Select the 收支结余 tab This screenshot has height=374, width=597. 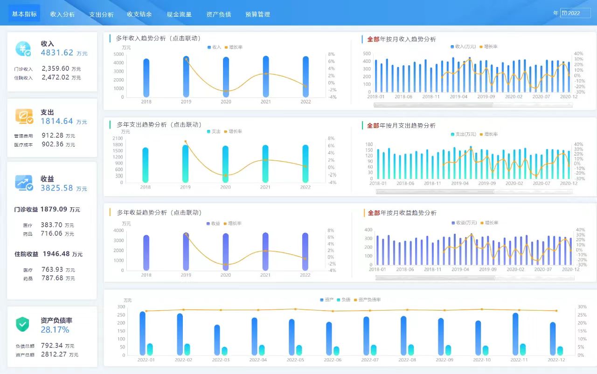tap(139, 14)
